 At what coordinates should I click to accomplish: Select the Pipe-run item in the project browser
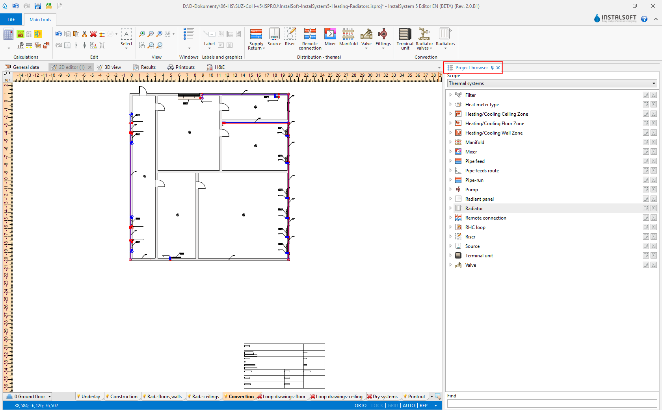pyautogui.click(x=474, y=180)
